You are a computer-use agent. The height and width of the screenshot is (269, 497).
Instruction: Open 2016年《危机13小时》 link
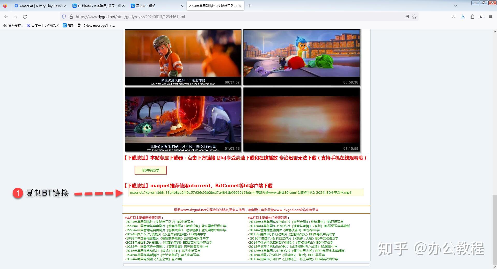click(163, 251)
